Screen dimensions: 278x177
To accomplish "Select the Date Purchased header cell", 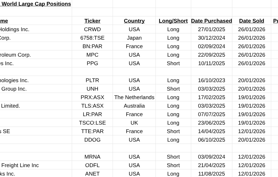I will point(211,21).
